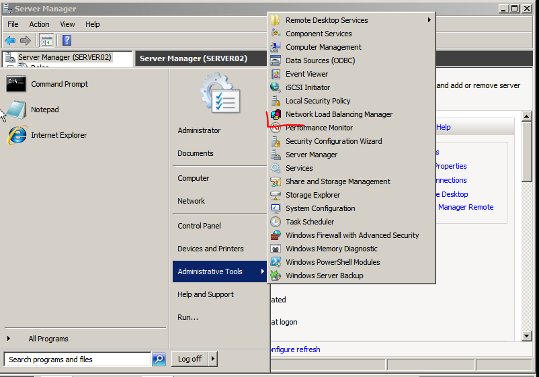
Task: Click the search magnifier button
Action: (x=159, y=359)
